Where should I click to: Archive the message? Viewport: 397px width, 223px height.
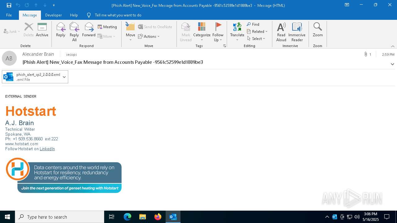click(42, 30)
